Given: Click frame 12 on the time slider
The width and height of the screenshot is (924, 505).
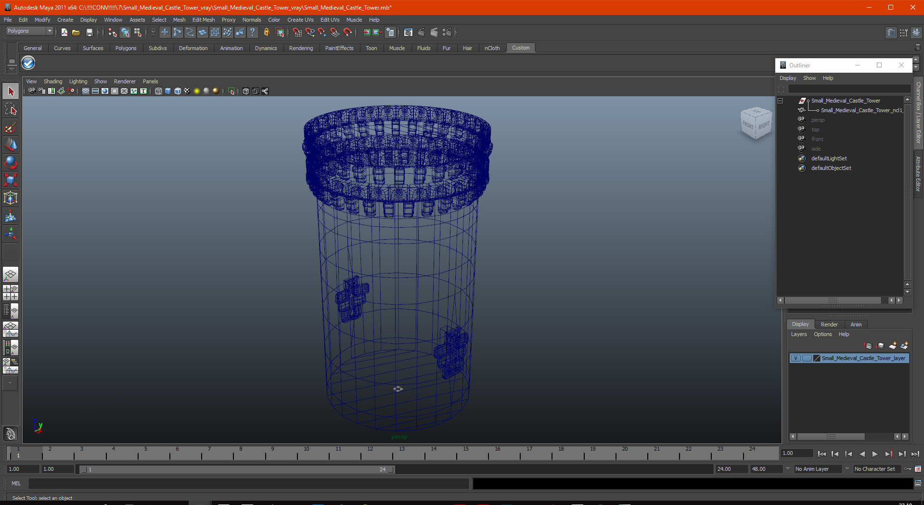Looking at the screenshot, I should (370, 453).
